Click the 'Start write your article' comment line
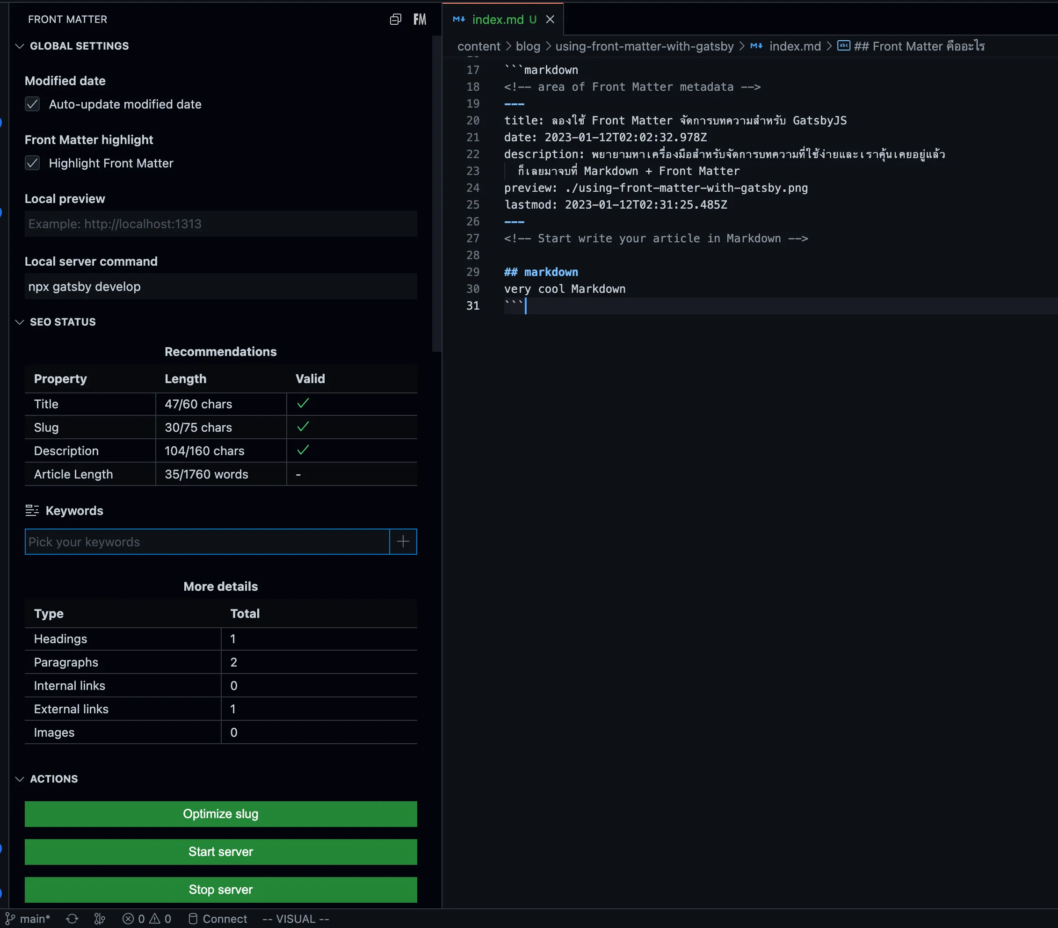 [x=656, y=238]
